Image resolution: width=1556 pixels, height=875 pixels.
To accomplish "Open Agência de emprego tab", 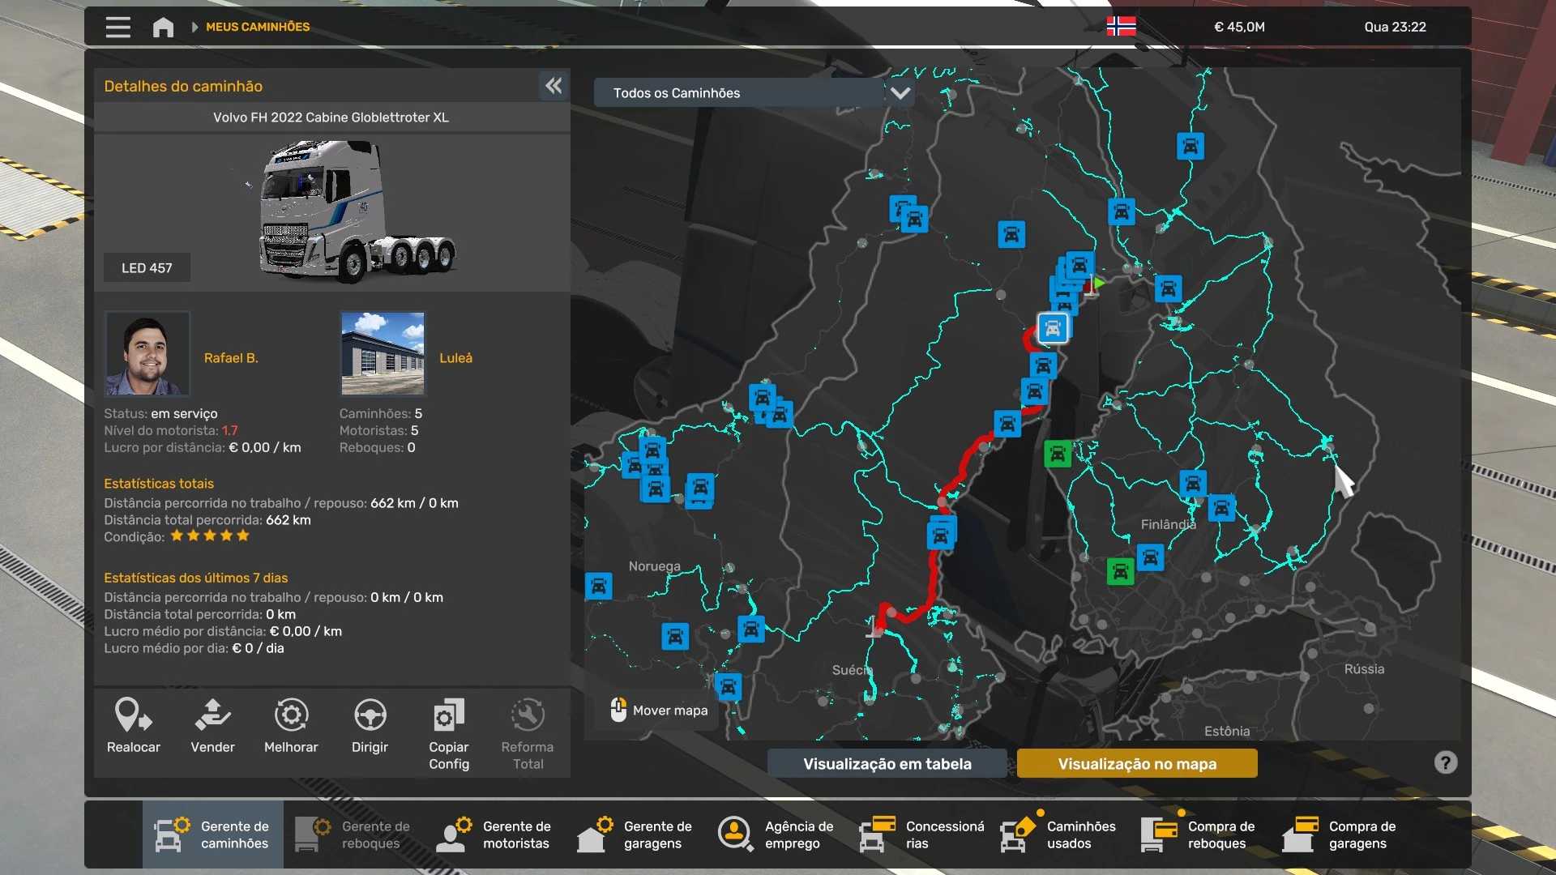I will point(776,834).
